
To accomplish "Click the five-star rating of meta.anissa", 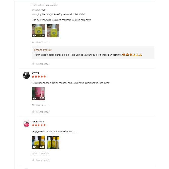I will pos(39,125).
